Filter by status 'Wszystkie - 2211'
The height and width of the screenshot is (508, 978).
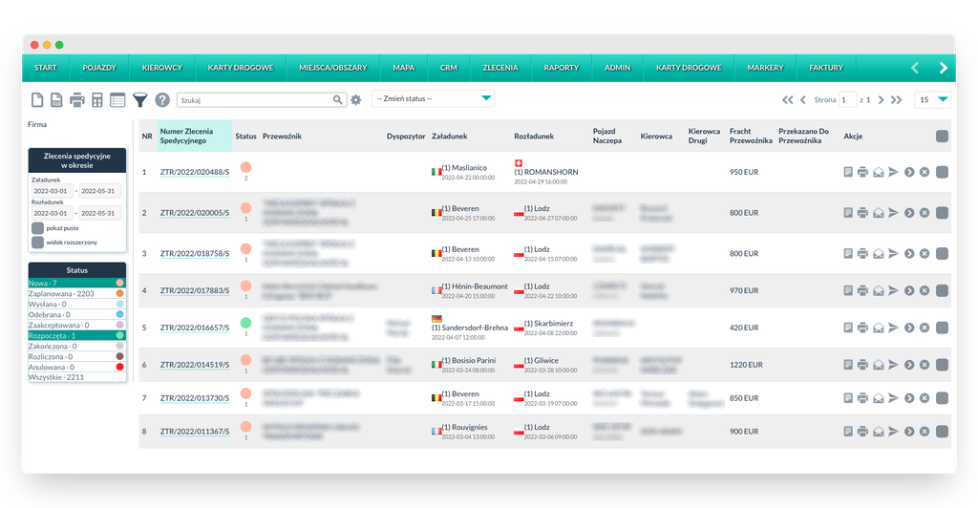[76, 377]
